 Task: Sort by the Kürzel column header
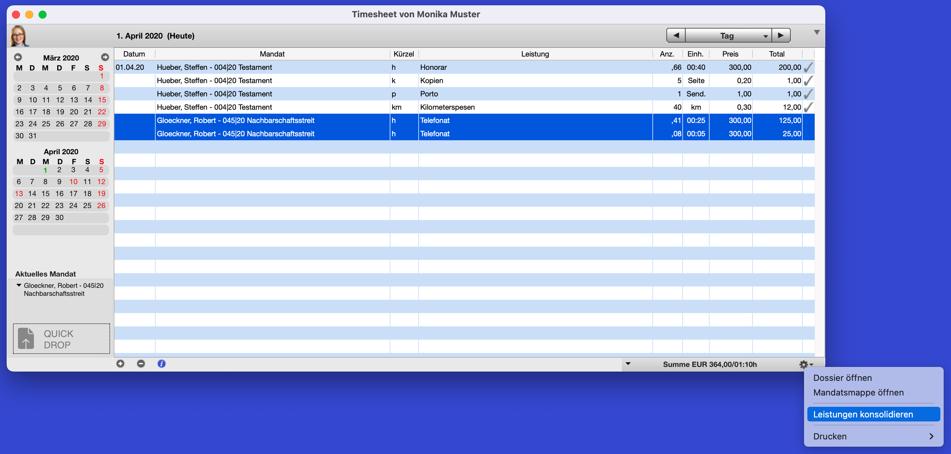[404, 54]
